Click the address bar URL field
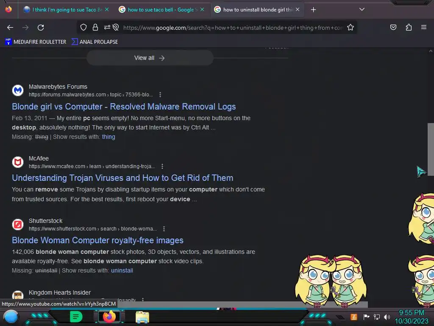This screenshot has width=434, height=326. [233, 28]
